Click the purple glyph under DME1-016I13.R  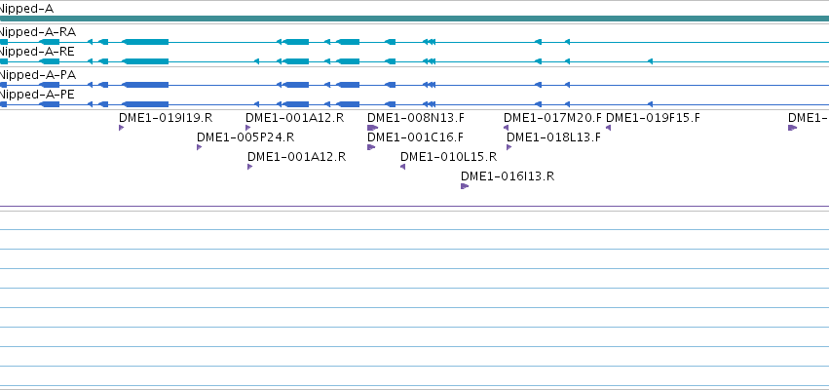point(465,186)
